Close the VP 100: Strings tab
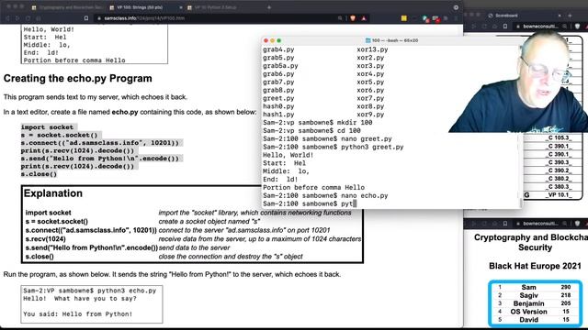Screen dimensions: 588x330 coord(181,7)
